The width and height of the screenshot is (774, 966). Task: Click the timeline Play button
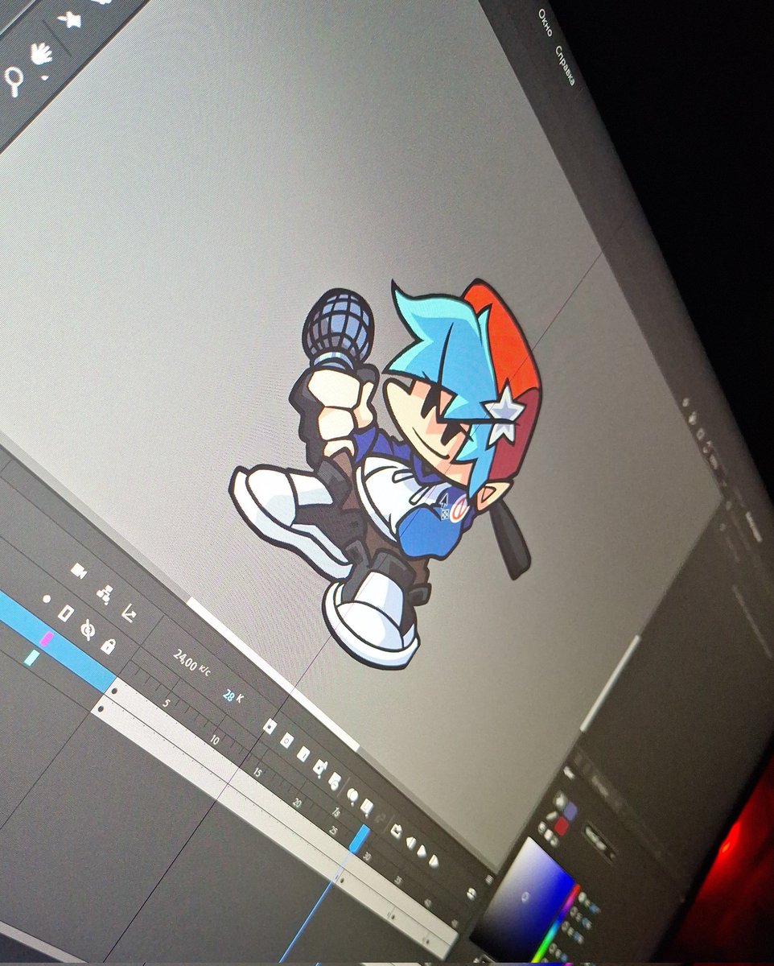pos(423,852)
